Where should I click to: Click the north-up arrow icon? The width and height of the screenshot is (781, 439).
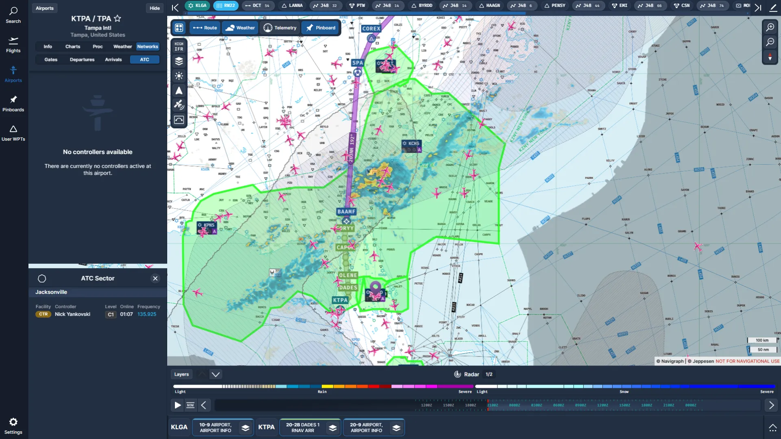pos(179,91)
